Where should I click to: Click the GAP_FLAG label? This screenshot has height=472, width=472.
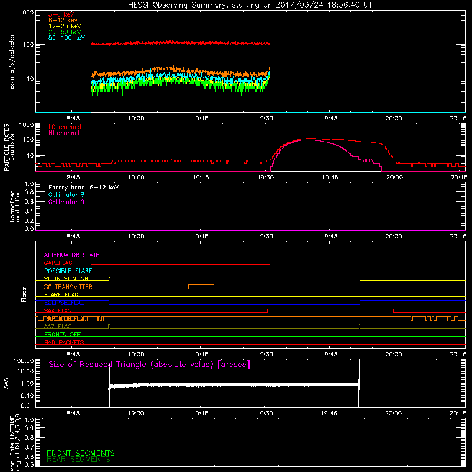pyautogui.click(x=58, y=263)
